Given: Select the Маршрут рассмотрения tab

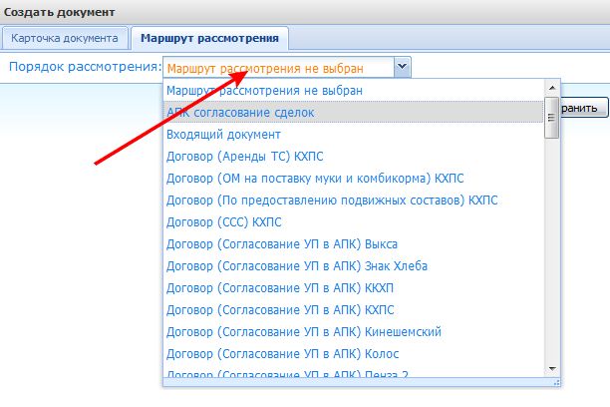Looking at the screenshot, I should click(x=210, y=39).
